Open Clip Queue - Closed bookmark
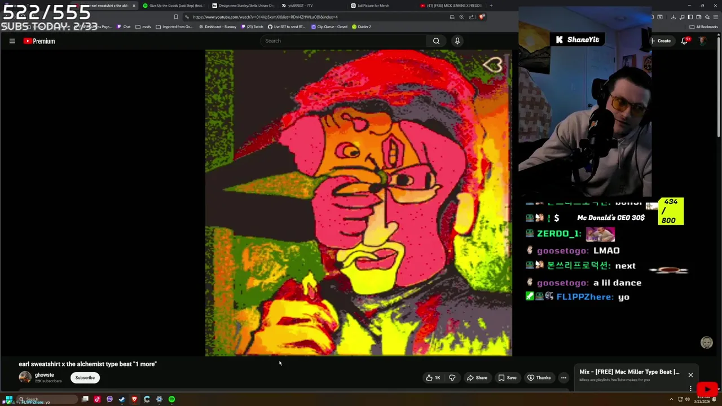The height and width of the screenshot is (406, 722). pyautogui.click(x=329, y=27)
